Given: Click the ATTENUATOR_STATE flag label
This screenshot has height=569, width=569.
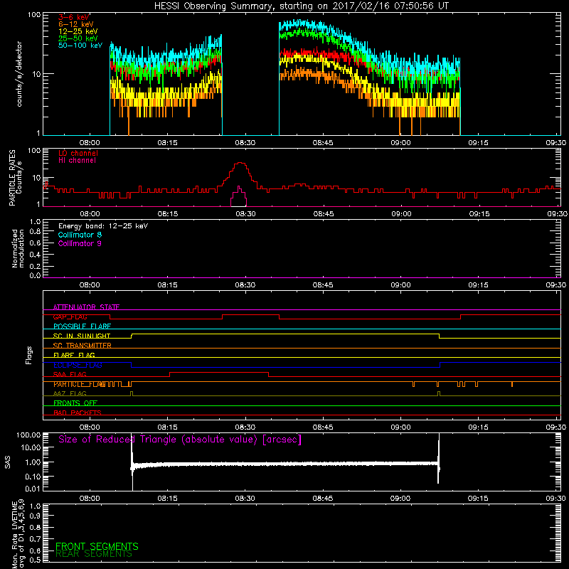Looking at the screenshot, I should 86,307.
